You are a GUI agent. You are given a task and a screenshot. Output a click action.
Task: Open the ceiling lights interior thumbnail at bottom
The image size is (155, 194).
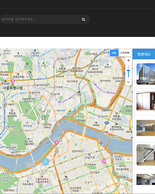click(x=146, y=179)
